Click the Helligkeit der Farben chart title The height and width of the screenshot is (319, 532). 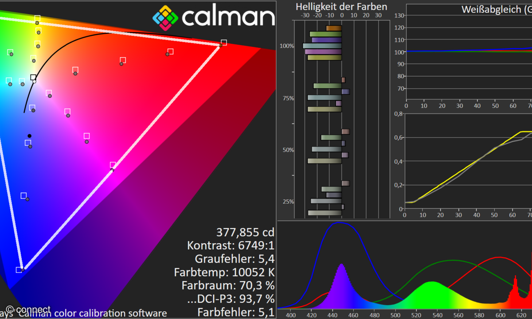coord(341,7)
